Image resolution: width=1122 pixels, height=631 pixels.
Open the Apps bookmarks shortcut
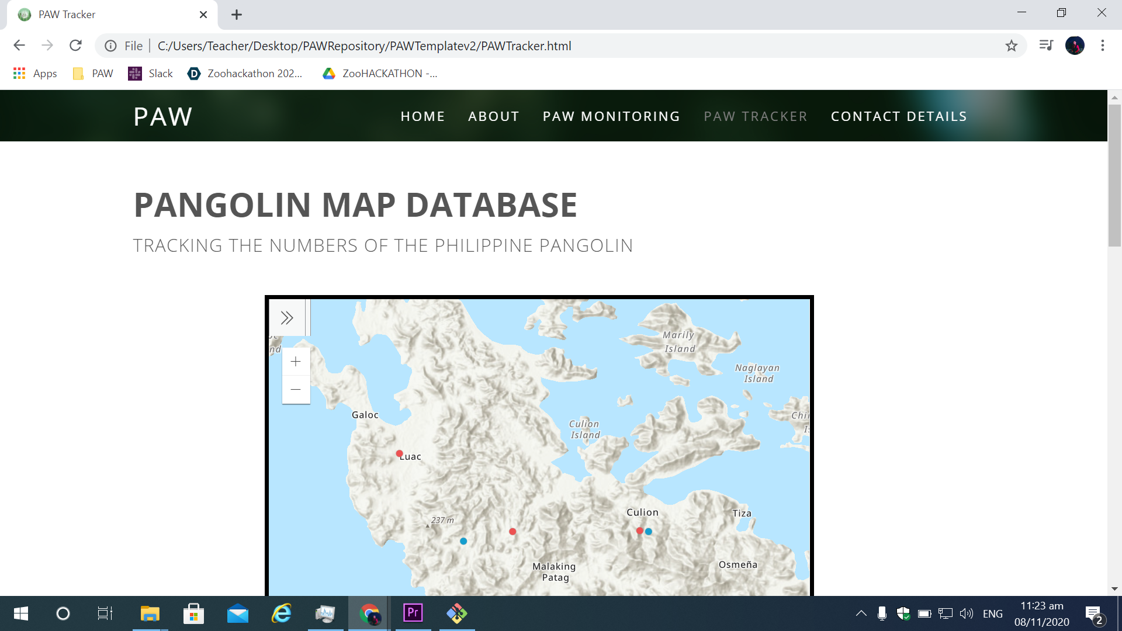click(x=35, y=74)
